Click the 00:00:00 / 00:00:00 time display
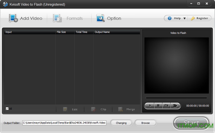 pyautogui.click(x=198, y=106)
